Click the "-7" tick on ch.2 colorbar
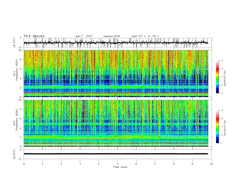Screen dimensions: 238x184 [x=221, y=143]
